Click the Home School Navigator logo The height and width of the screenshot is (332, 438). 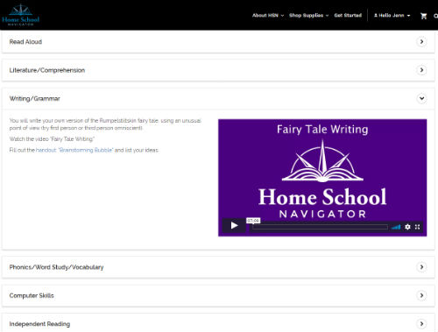[x=20, y=15]
